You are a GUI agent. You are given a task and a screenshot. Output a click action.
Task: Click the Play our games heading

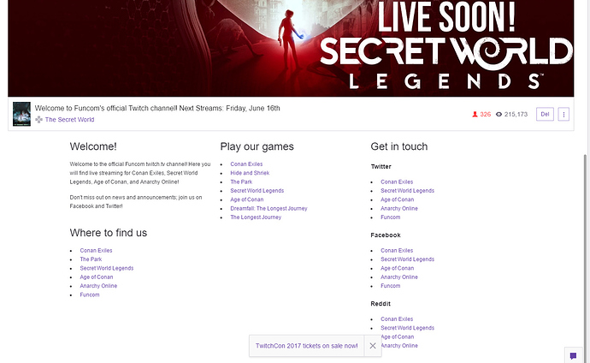(x=257, y=146)
